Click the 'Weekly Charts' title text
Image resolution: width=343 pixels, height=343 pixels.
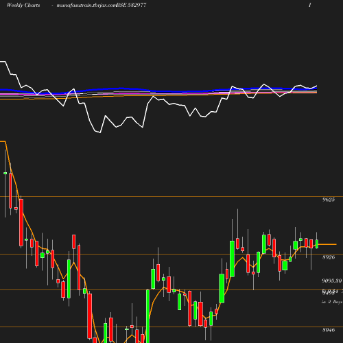click(x=23, y=5)
